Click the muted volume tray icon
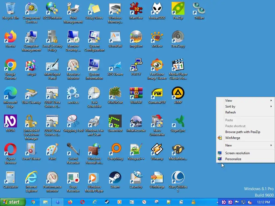This screenshot has height=206, width=275. coord(250,202)
